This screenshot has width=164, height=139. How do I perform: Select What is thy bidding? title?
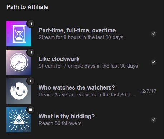pyautogui.click(x=67, y=116)
